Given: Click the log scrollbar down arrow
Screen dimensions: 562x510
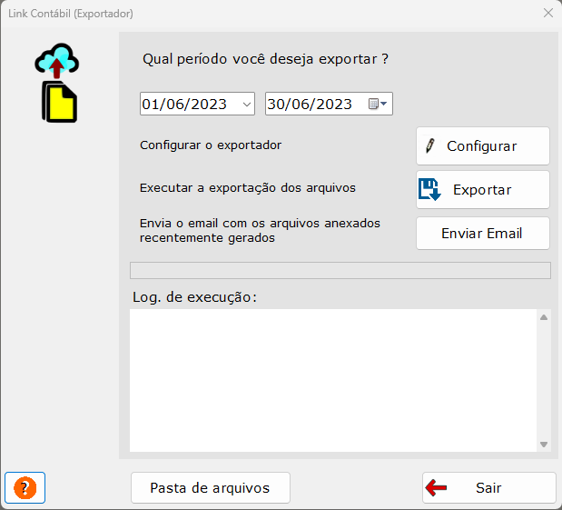Looking at the screenshot, I should (544, 444).
